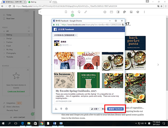Open Today in the Feedly sidebar
This screenshot has height=128, width=168.
(9, 15)
